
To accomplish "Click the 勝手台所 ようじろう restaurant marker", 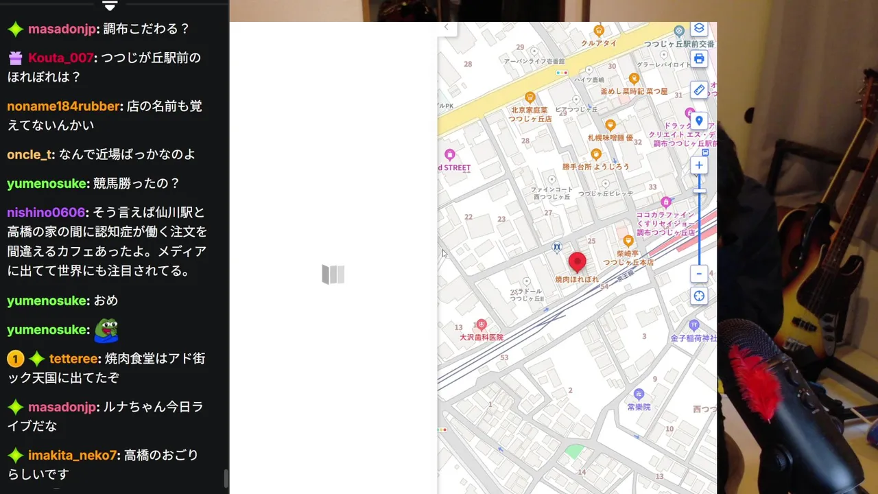I will pos(595,154).
